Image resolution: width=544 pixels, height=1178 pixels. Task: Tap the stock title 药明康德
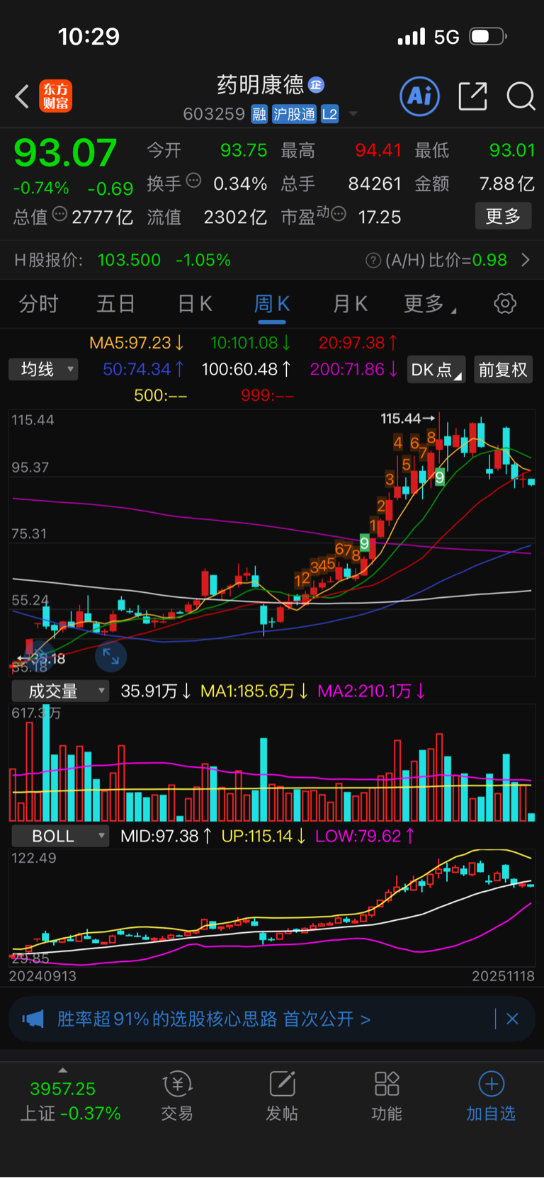(x=260, y=85)
